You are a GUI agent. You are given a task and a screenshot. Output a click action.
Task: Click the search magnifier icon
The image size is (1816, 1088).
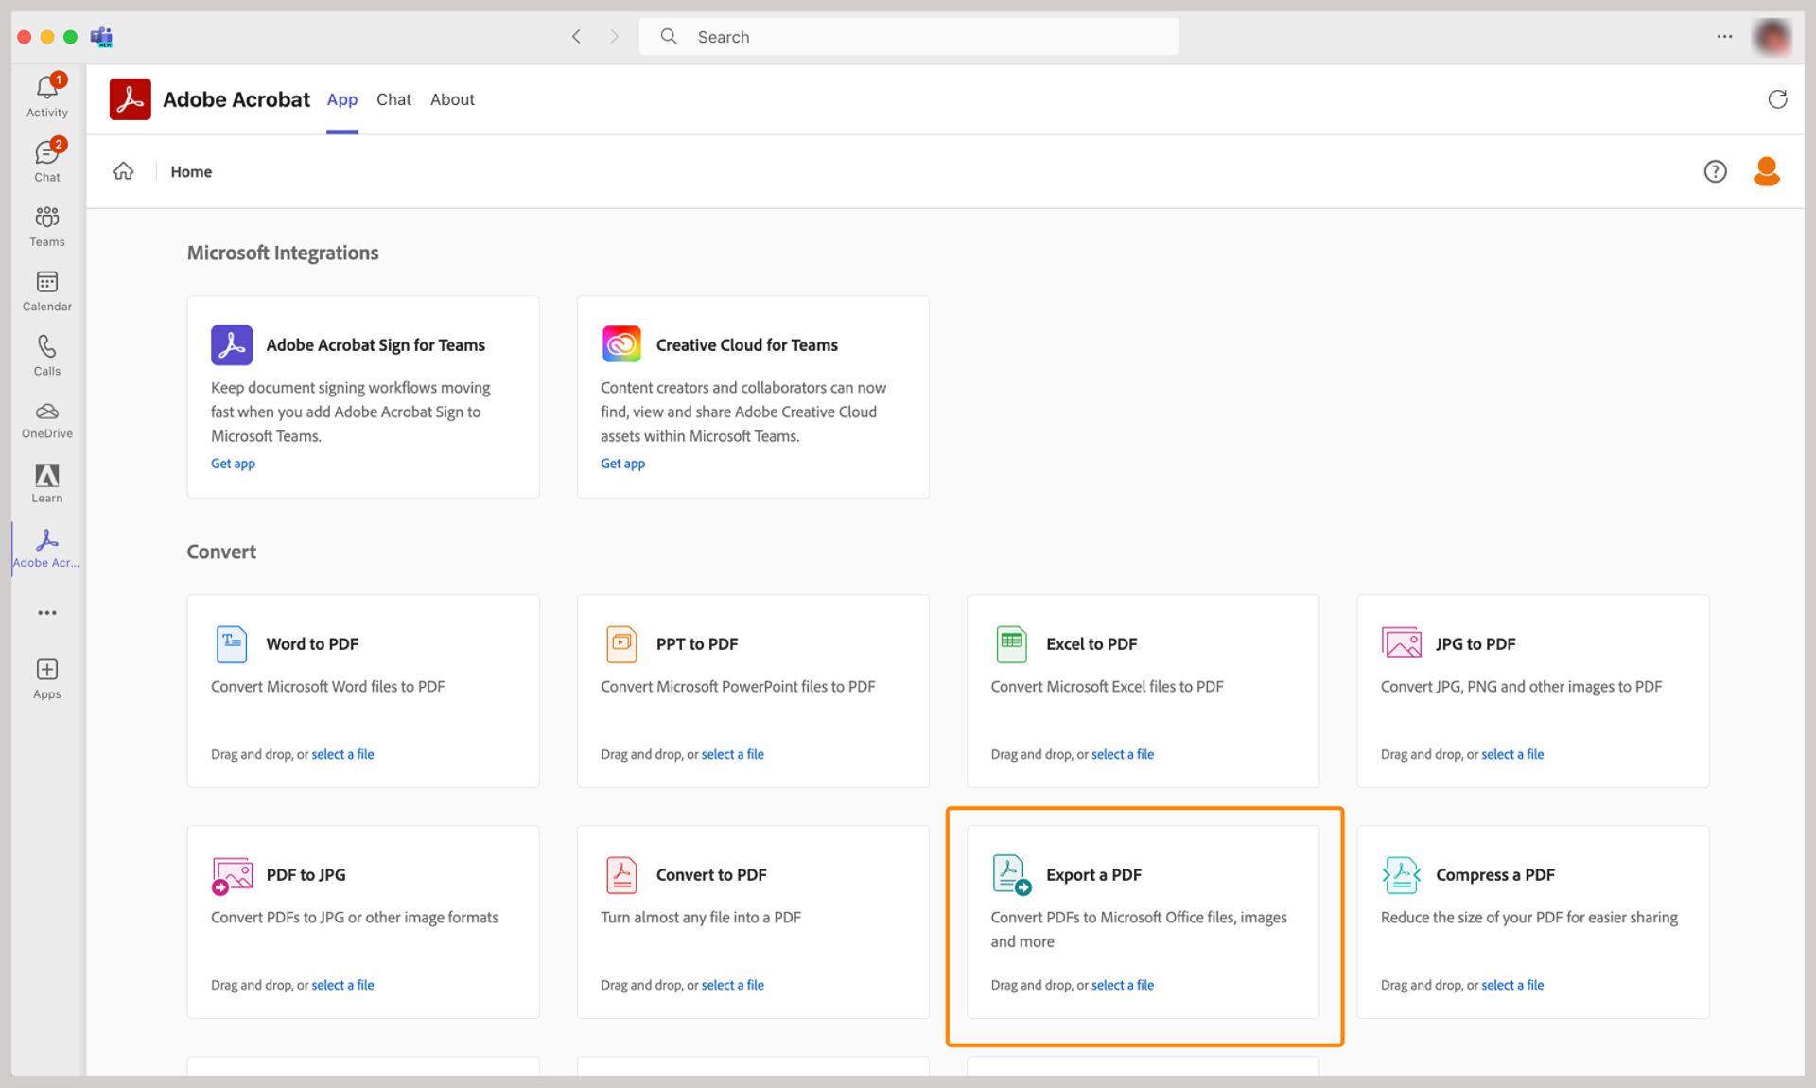click(x=669, y=37)
